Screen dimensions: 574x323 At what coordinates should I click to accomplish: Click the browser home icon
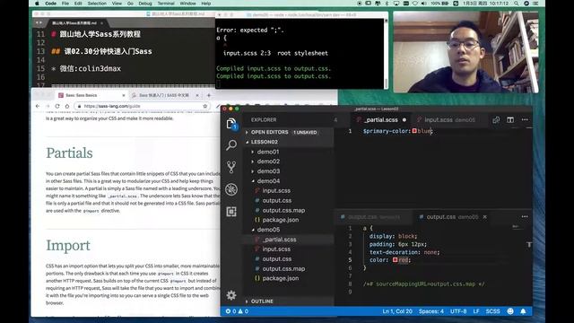(66, 106)
